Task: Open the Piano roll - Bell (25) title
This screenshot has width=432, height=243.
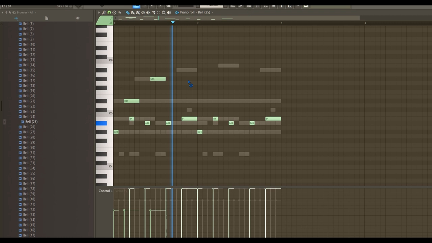Action: [x=195, y=12]
